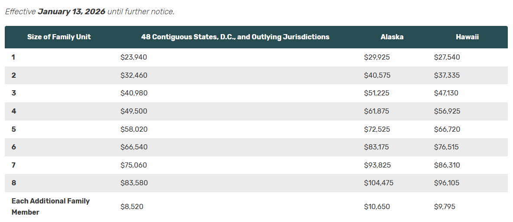Click the "48 Contiguous States" column header
This screenshot has width=513, height=222.
[235, 37]
